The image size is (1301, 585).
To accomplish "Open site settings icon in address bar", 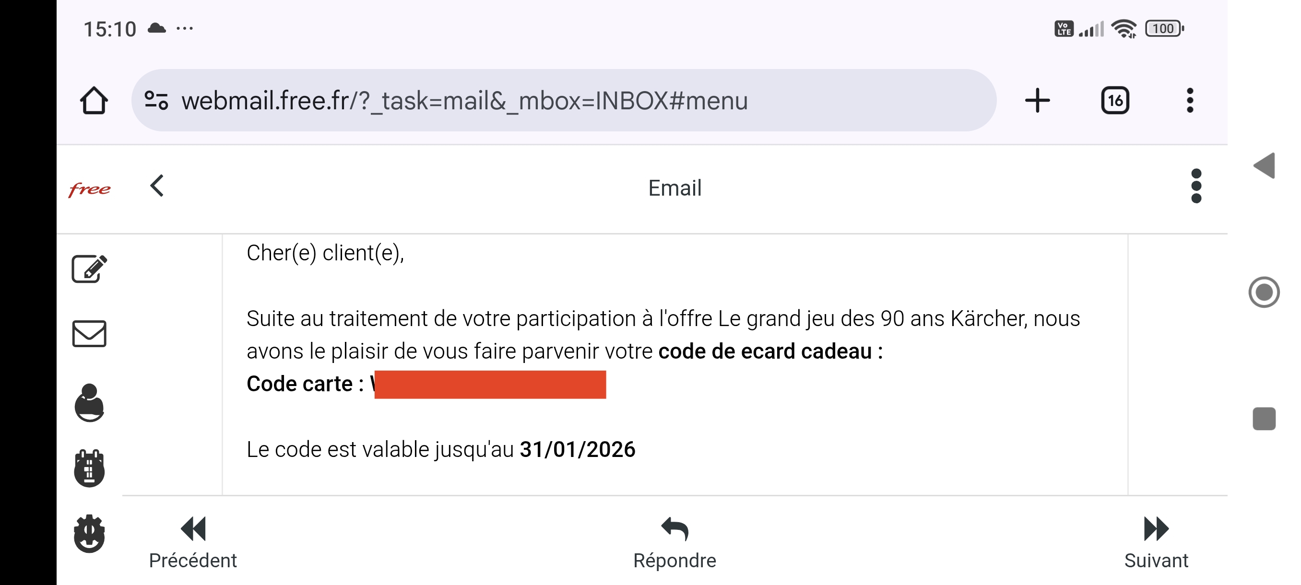I will [x=156, y=100].
